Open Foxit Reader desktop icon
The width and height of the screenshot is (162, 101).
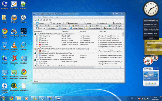tap(14, 5)
